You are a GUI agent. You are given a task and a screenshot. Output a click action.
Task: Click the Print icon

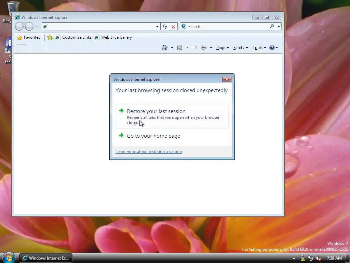[x=204, y=48]
